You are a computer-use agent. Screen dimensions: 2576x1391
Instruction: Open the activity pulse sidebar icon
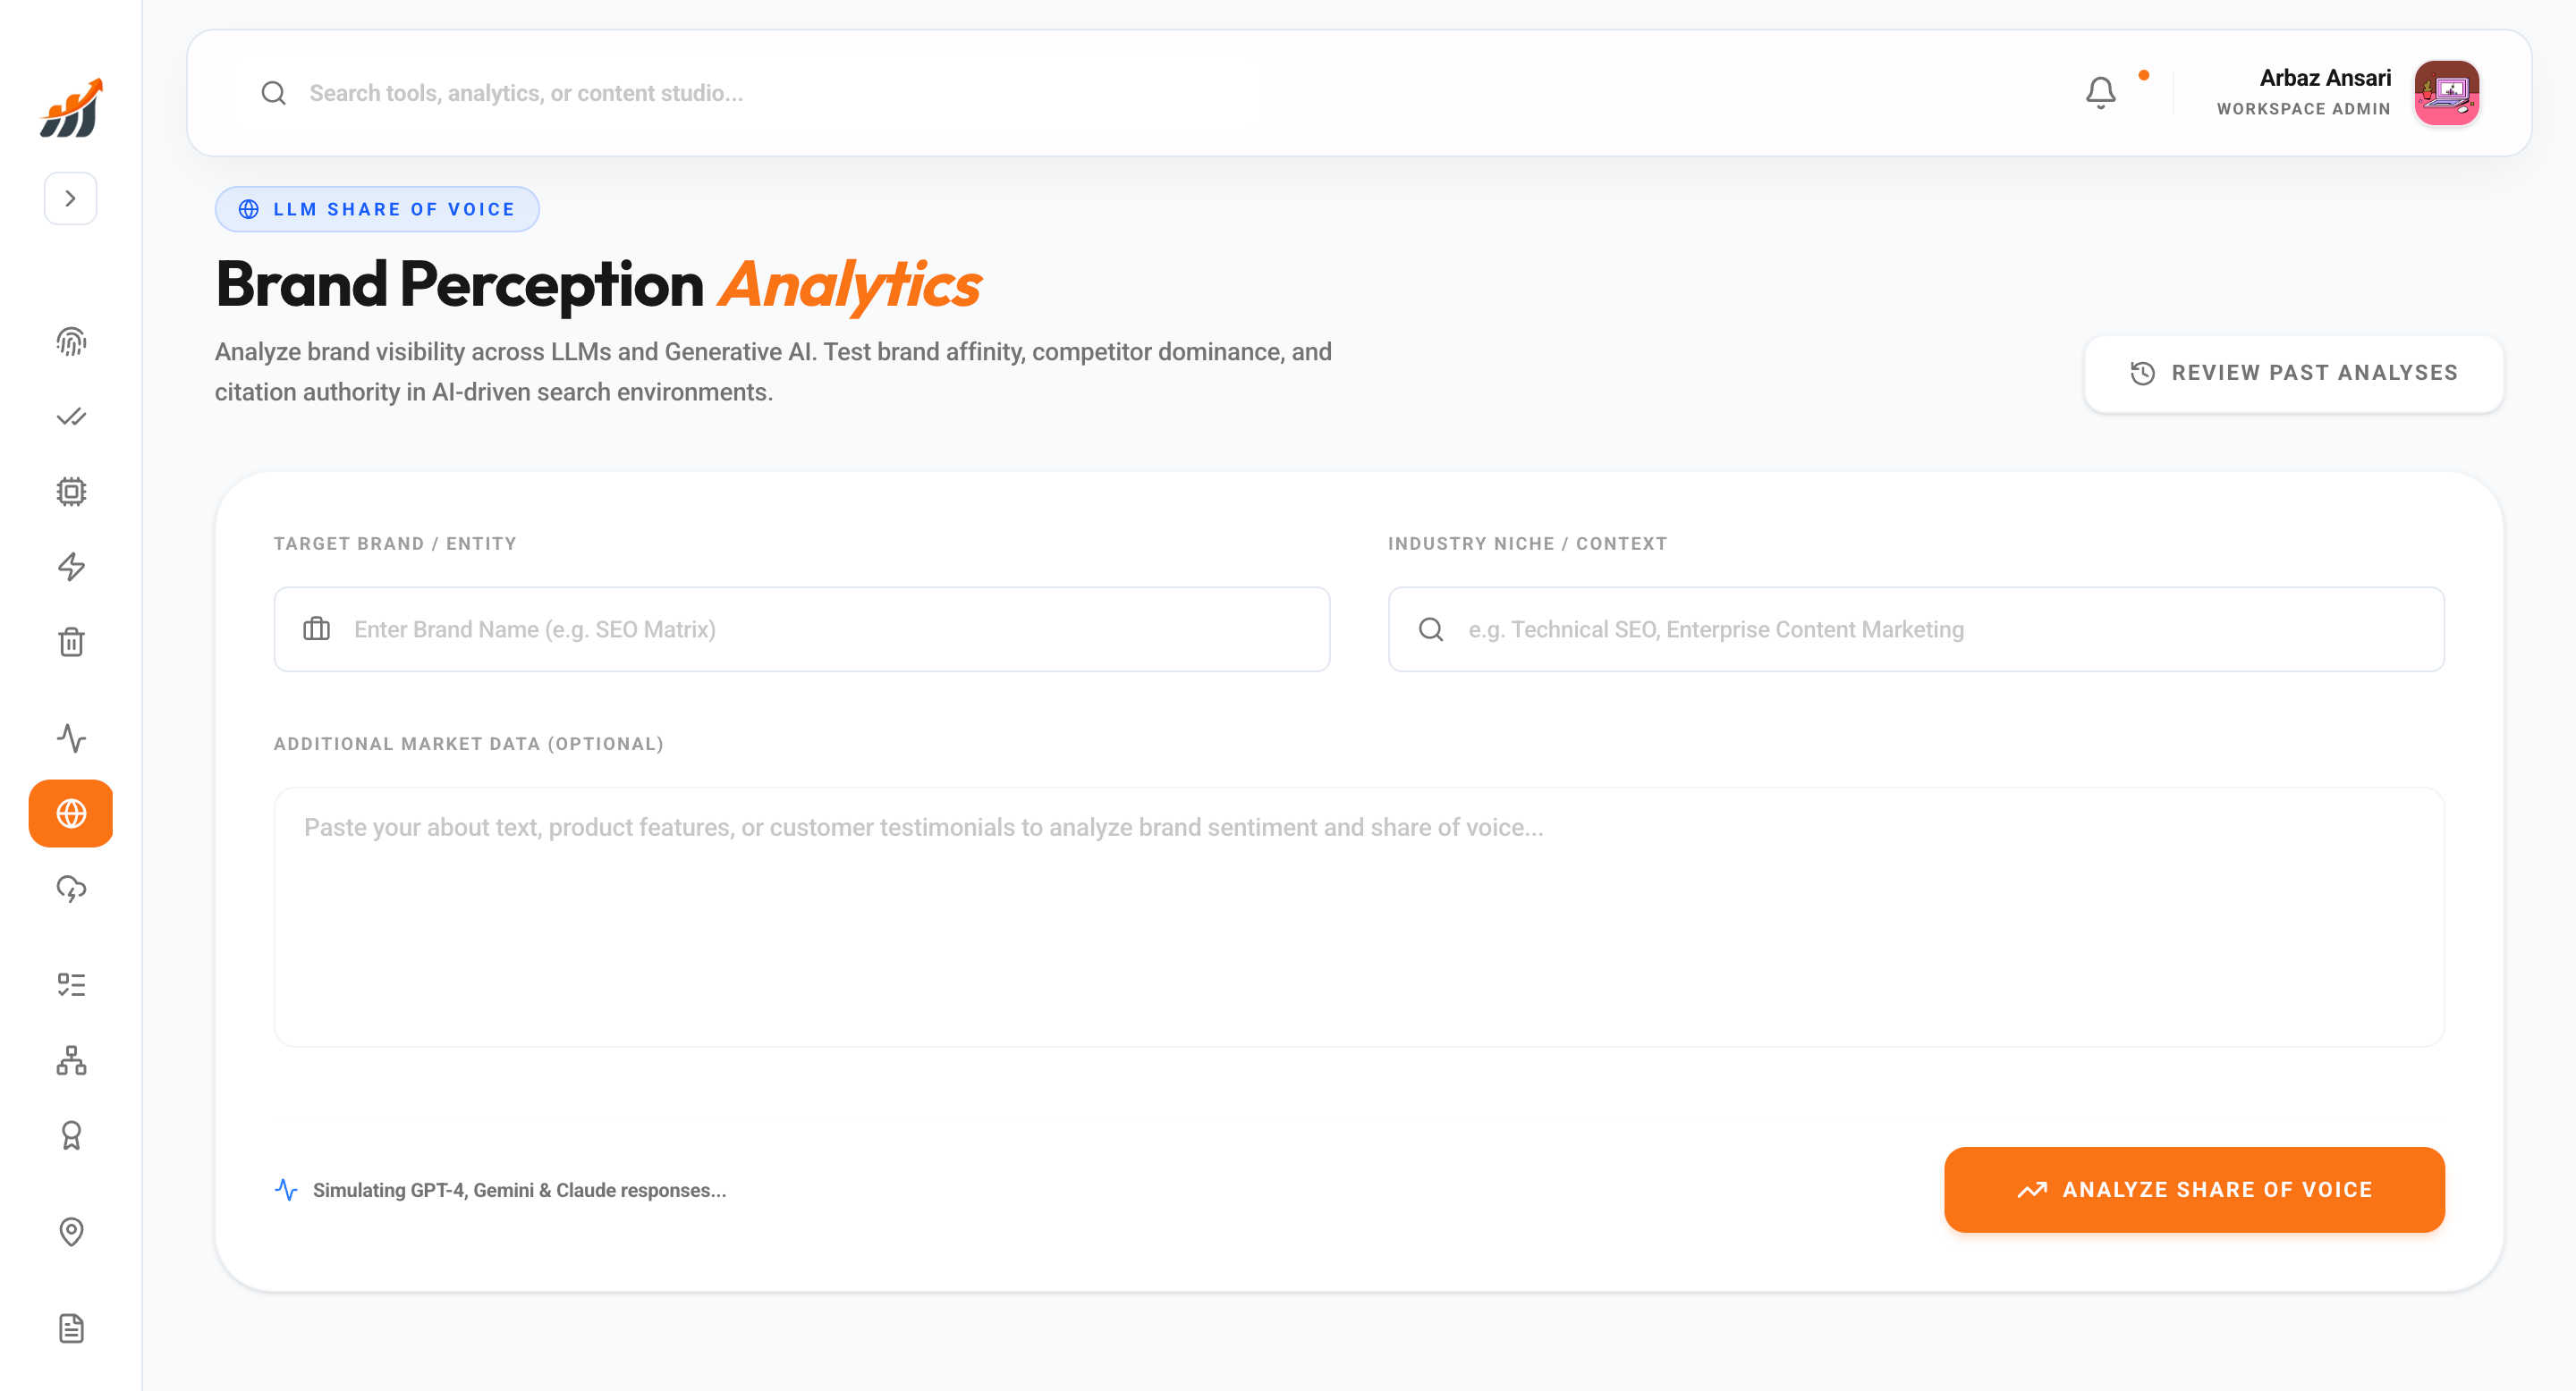[x=71, y=738]
